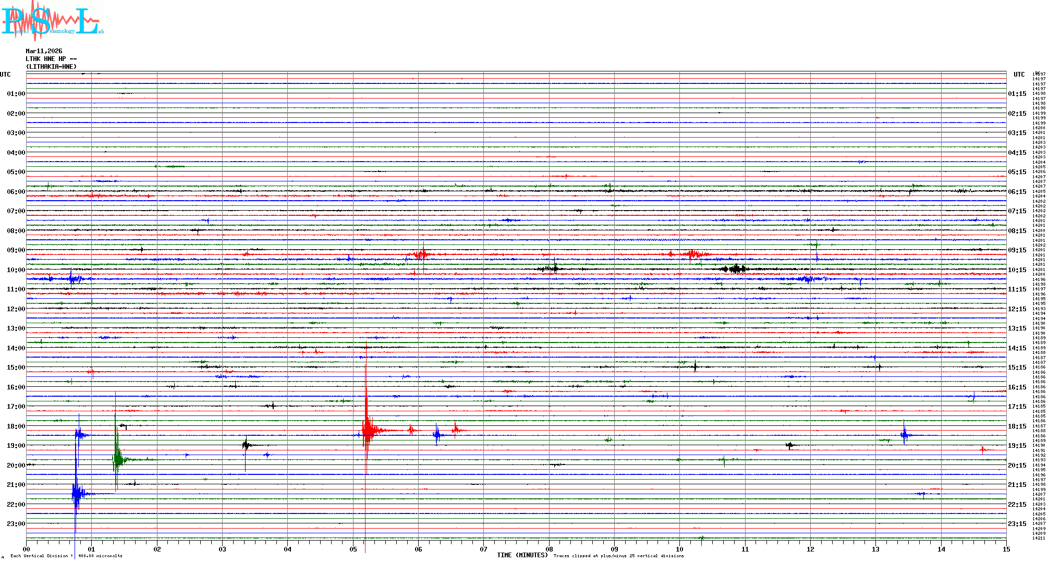Click the 18:00 UTC row label on left

tap(16, 426)
